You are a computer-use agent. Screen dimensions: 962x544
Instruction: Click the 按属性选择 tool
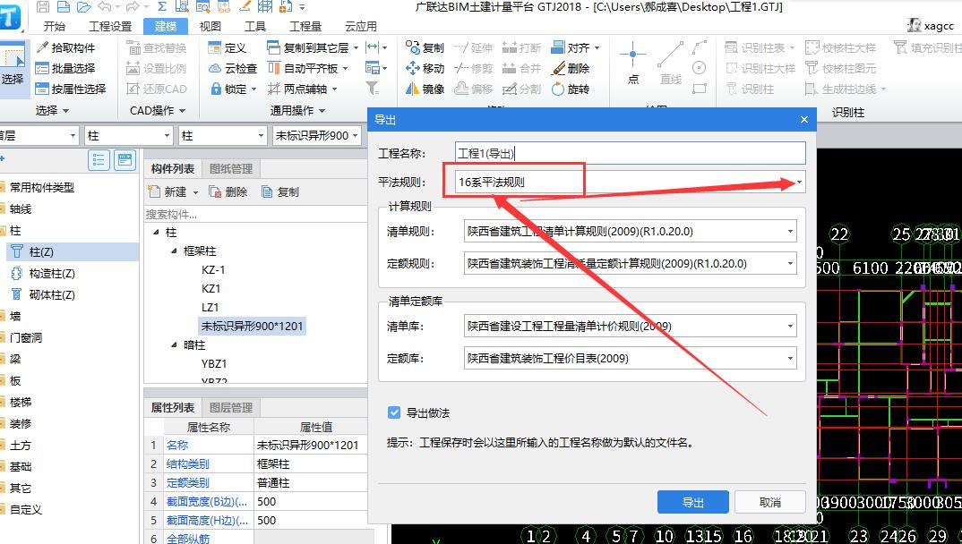click(71, 89)
